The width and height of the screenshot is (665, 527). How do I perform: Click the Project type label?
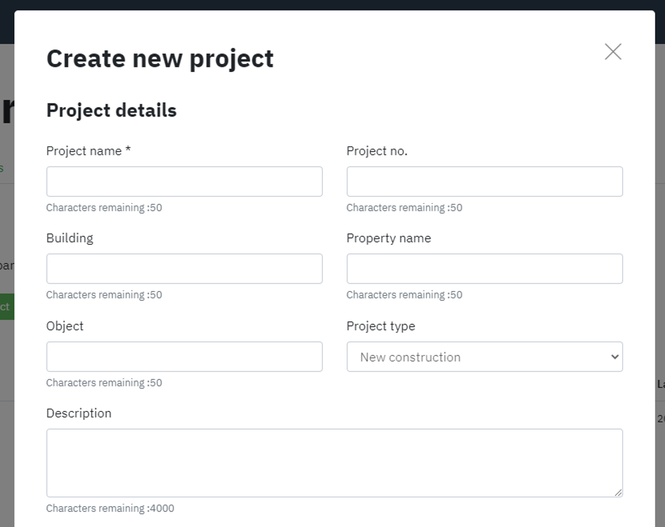coord(381,326)
